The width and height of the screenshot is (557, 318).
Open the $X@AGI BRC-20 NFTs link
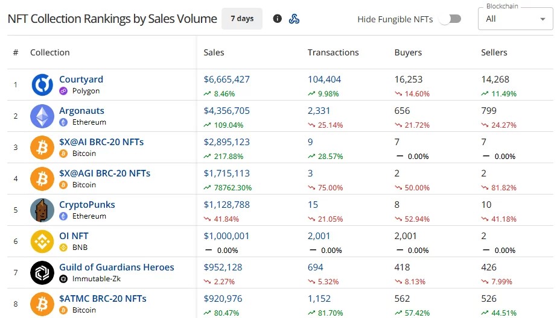(x=105, y=173)
